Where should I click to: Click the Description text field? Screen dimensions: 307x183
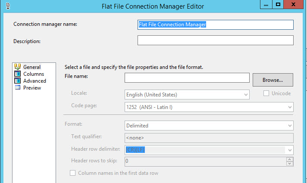click(x=215, y=40)
